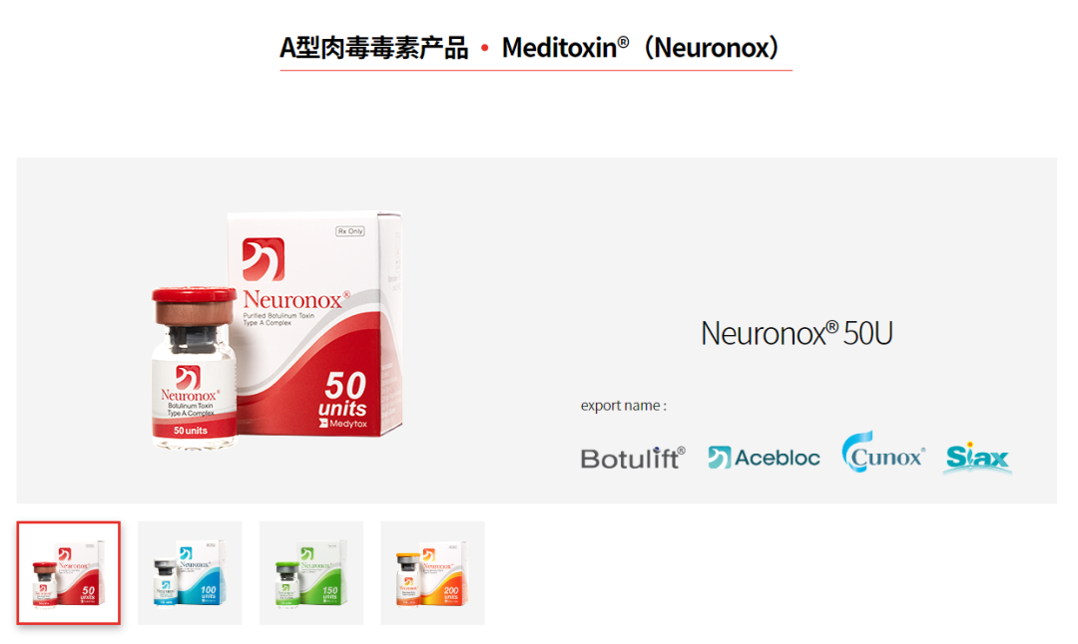The width and height of the screenshot is (1078, 644).
Task: Click the Siax export name logo
Action: click(977, 457)
